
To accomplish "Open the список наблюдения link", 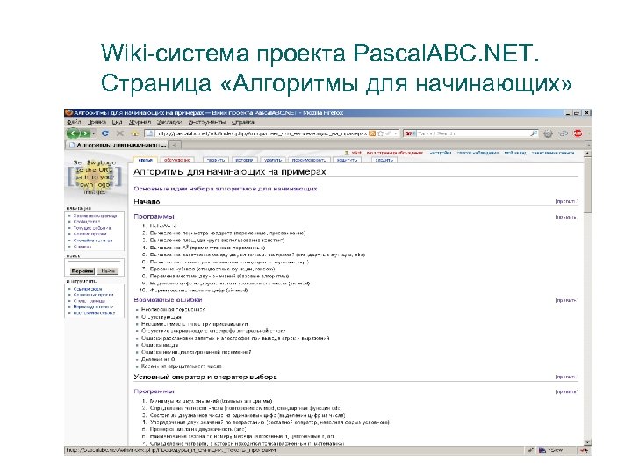I will 478,153.
